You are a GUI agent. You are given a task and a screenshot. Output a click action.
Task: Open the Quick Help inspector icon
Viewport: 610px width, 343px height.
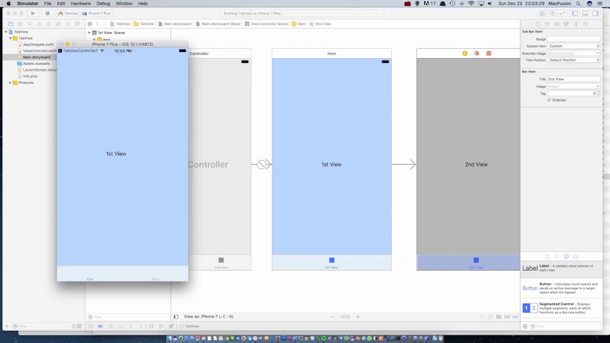pyautogui.click(x=547, y=24)
